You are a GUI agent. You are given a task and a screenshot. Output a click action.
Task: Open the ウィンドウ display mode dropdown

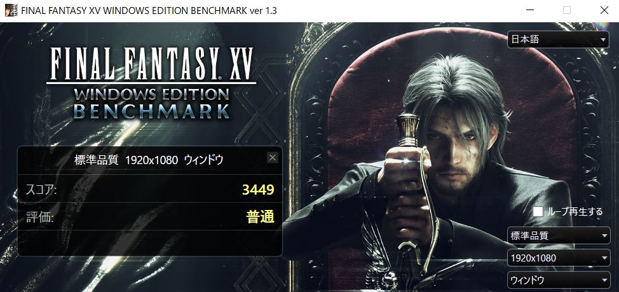[559, 281]
